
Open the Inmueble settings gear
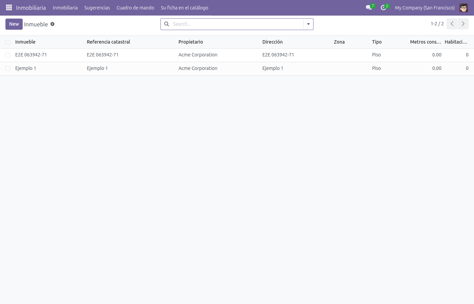52,24
